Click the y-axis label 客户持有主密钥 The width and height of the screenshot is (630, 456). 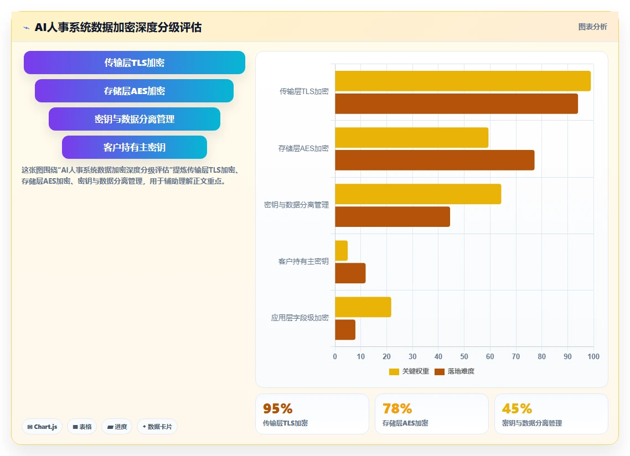[x=303, y=262]
